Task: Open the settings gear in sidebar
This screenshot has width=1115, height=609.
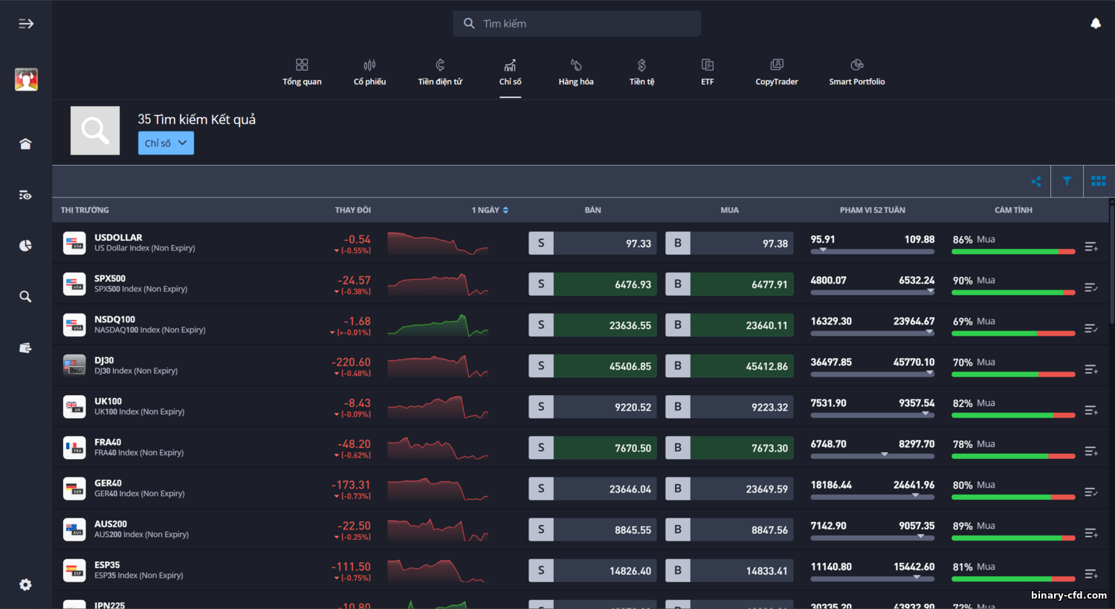Action: (x=25, y=584)
